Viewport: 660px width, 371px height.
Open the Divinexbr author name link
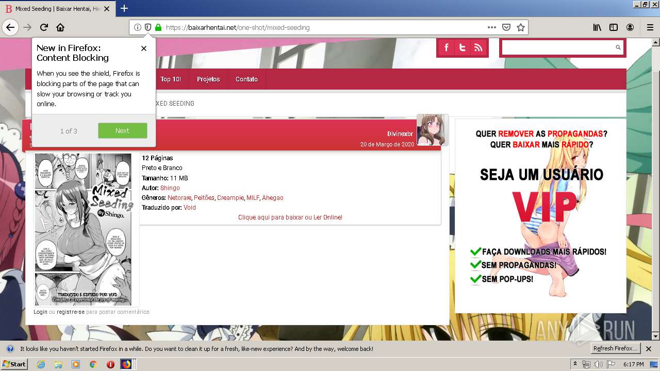[x=400, y=134]
